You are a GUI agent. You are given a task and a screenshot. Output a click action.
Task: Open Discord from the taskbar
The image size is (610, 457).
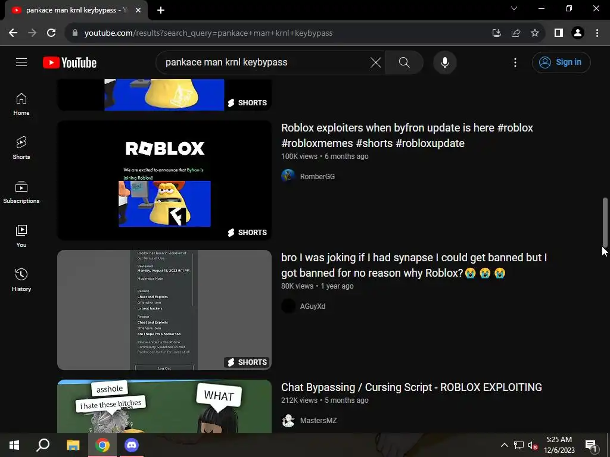tap(132, 445)
